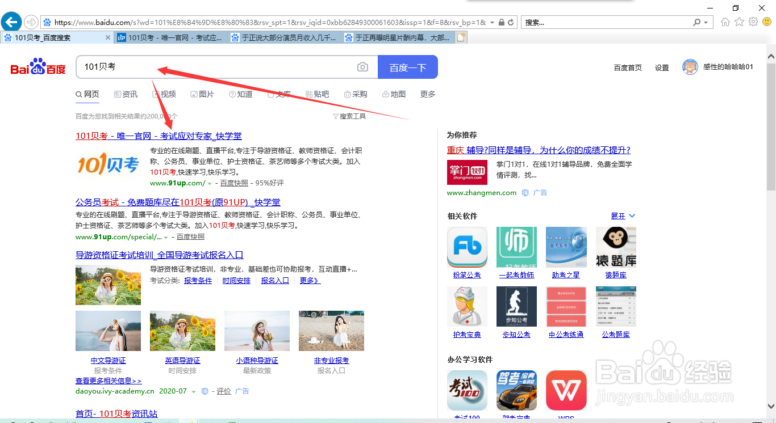Go back with the browser back arrow
The width and height of the screenshot is (776, 423).
click(x=12, y=22)
